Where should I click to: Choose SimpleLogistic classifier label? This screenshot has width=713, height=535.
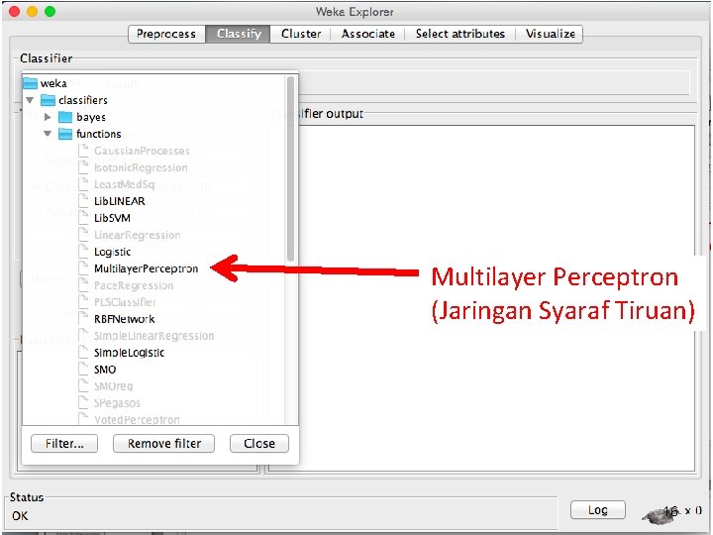129,353
